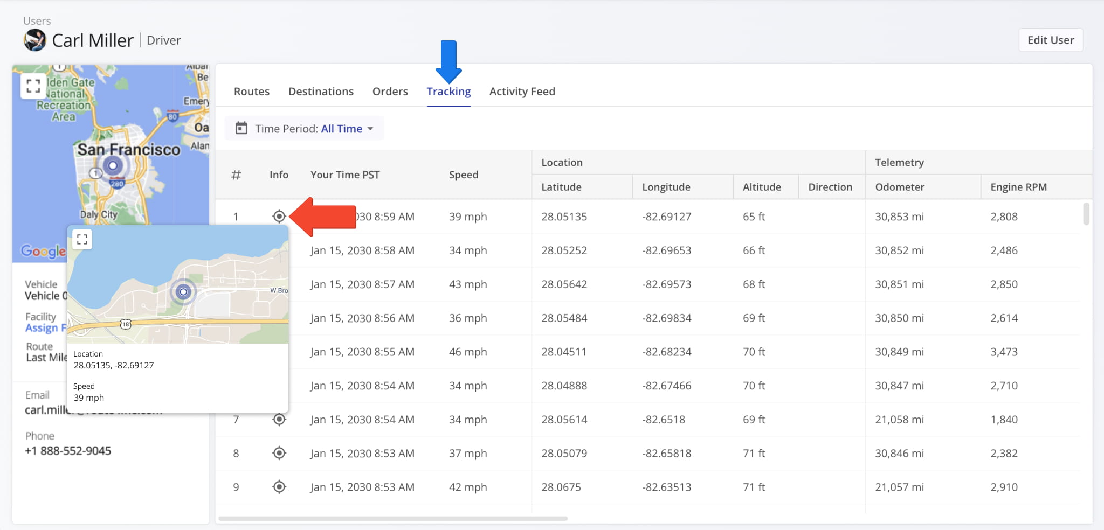The width and height of the screenshot is (1104, 530).
Task: Click the location target icon in row 8
Action: point(279,454)
